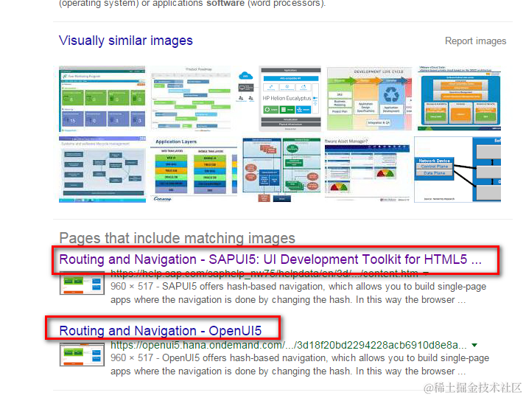Image resolution: width=526 pixels, height=398 pixels.
Task: Open the Visually similar images heading link
Action: click(x=126, y=41)
